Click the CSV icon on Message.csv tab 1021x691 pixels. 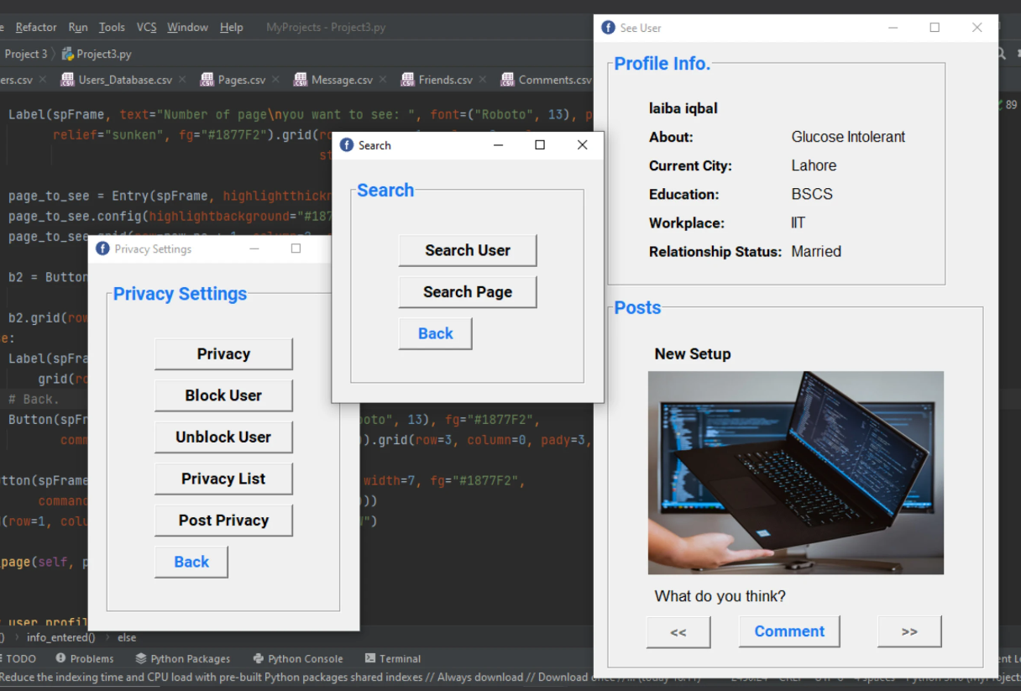point(301,80)
